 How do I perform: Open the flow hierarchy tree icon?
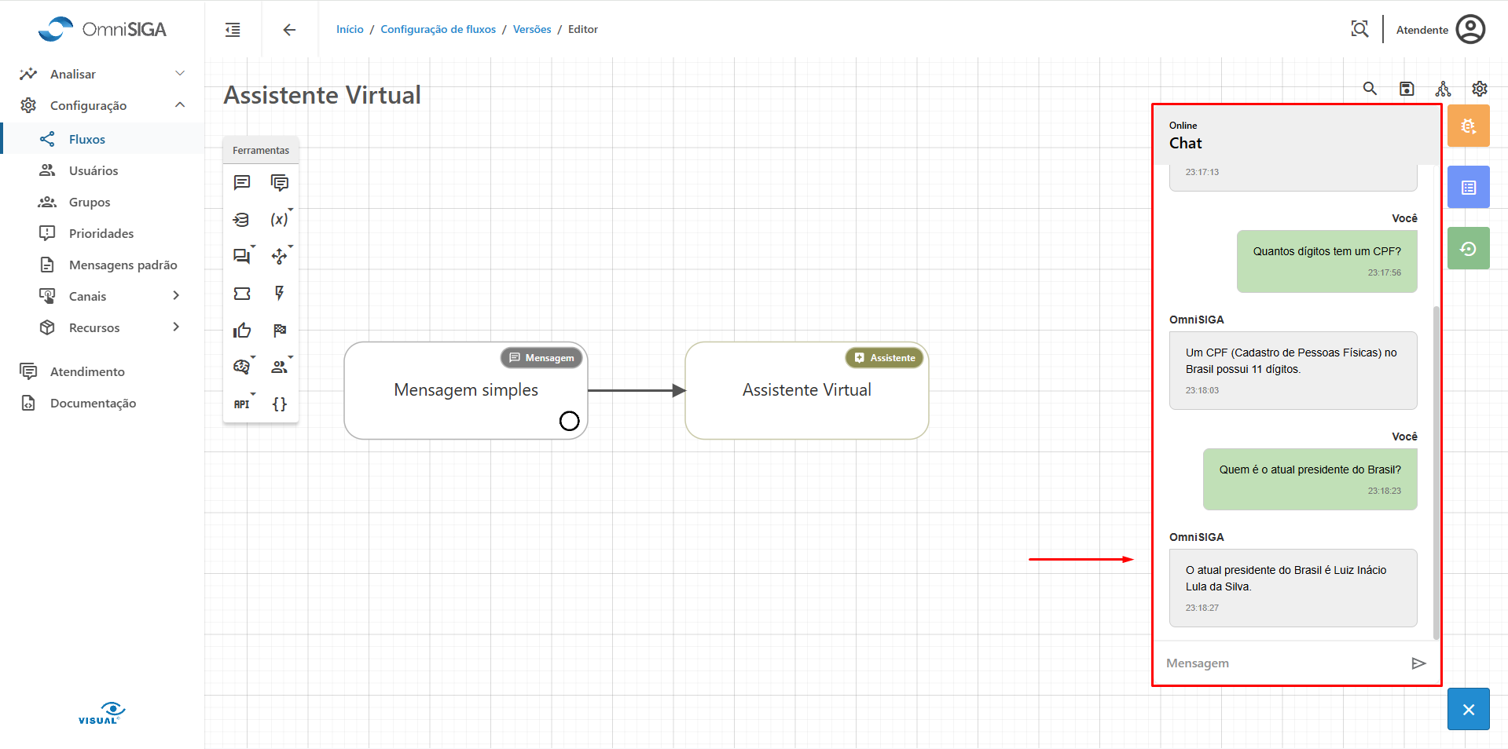[1443, 89]
